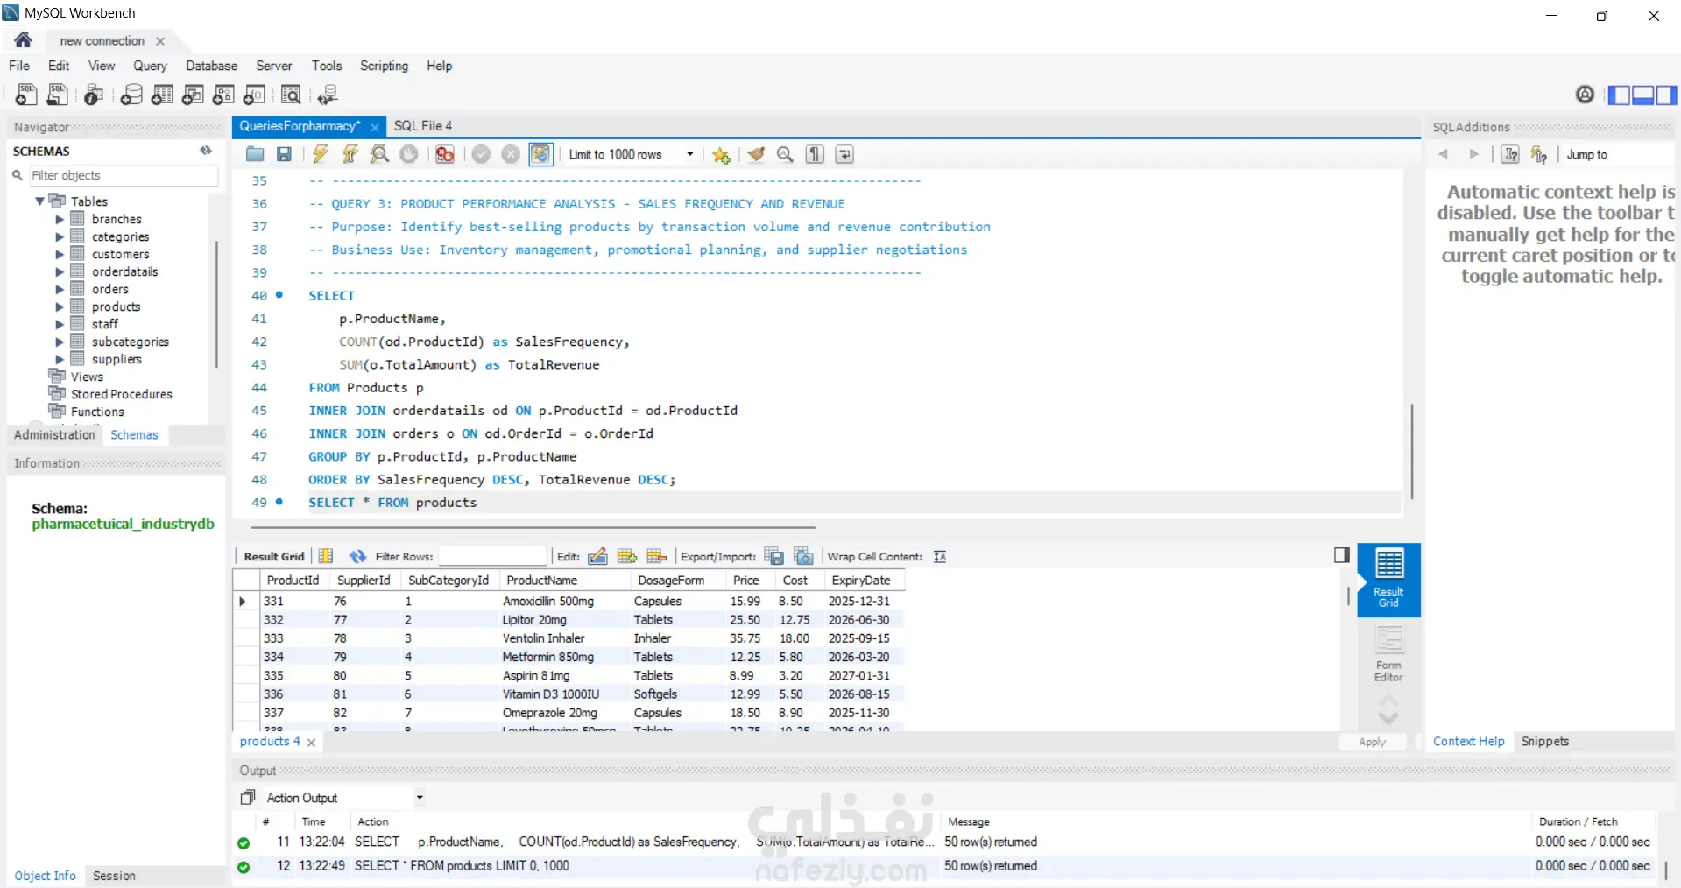Expand the branches table node
The height and width of the screenshot is (888, 1681).
60,219
